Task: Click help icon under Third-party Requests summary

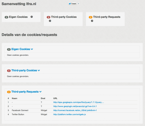Action: [x=92, y=21]
